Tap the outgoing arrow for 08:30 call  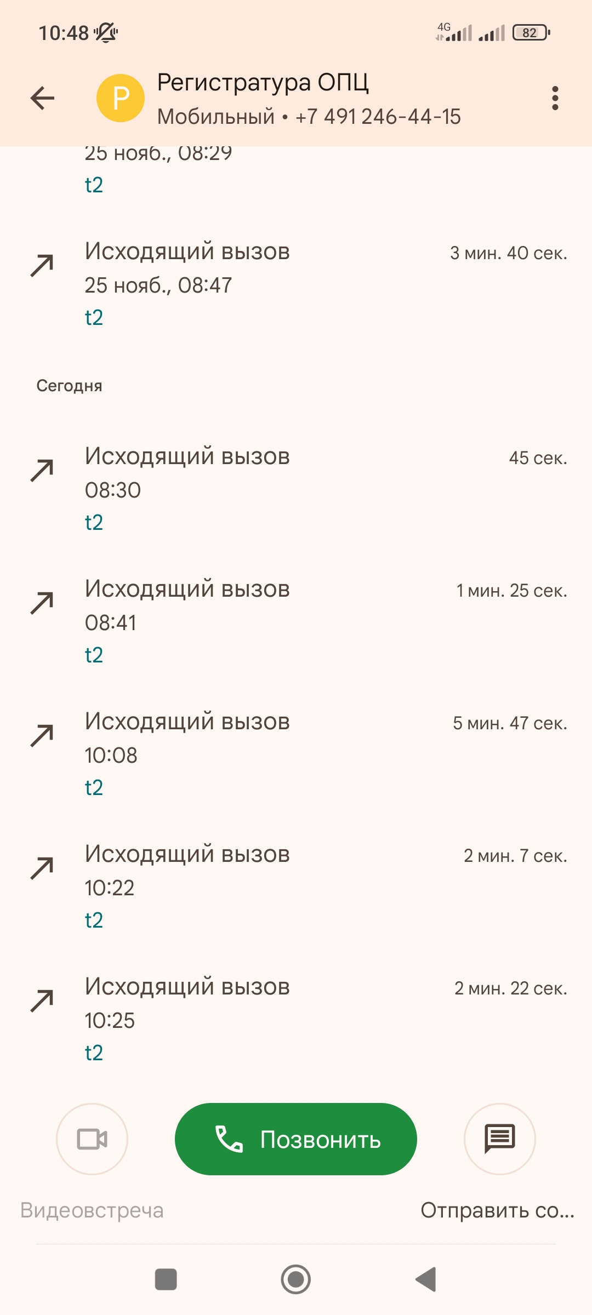click(42, 471)
